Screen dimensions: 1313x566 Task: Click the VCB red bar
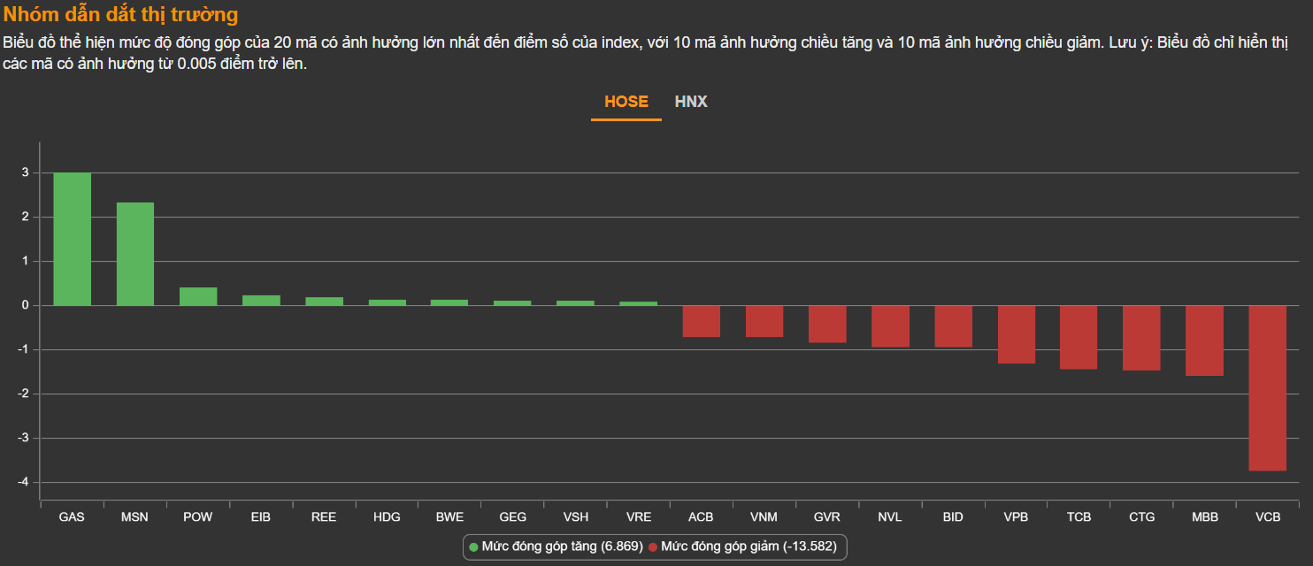coord(1267,387)
